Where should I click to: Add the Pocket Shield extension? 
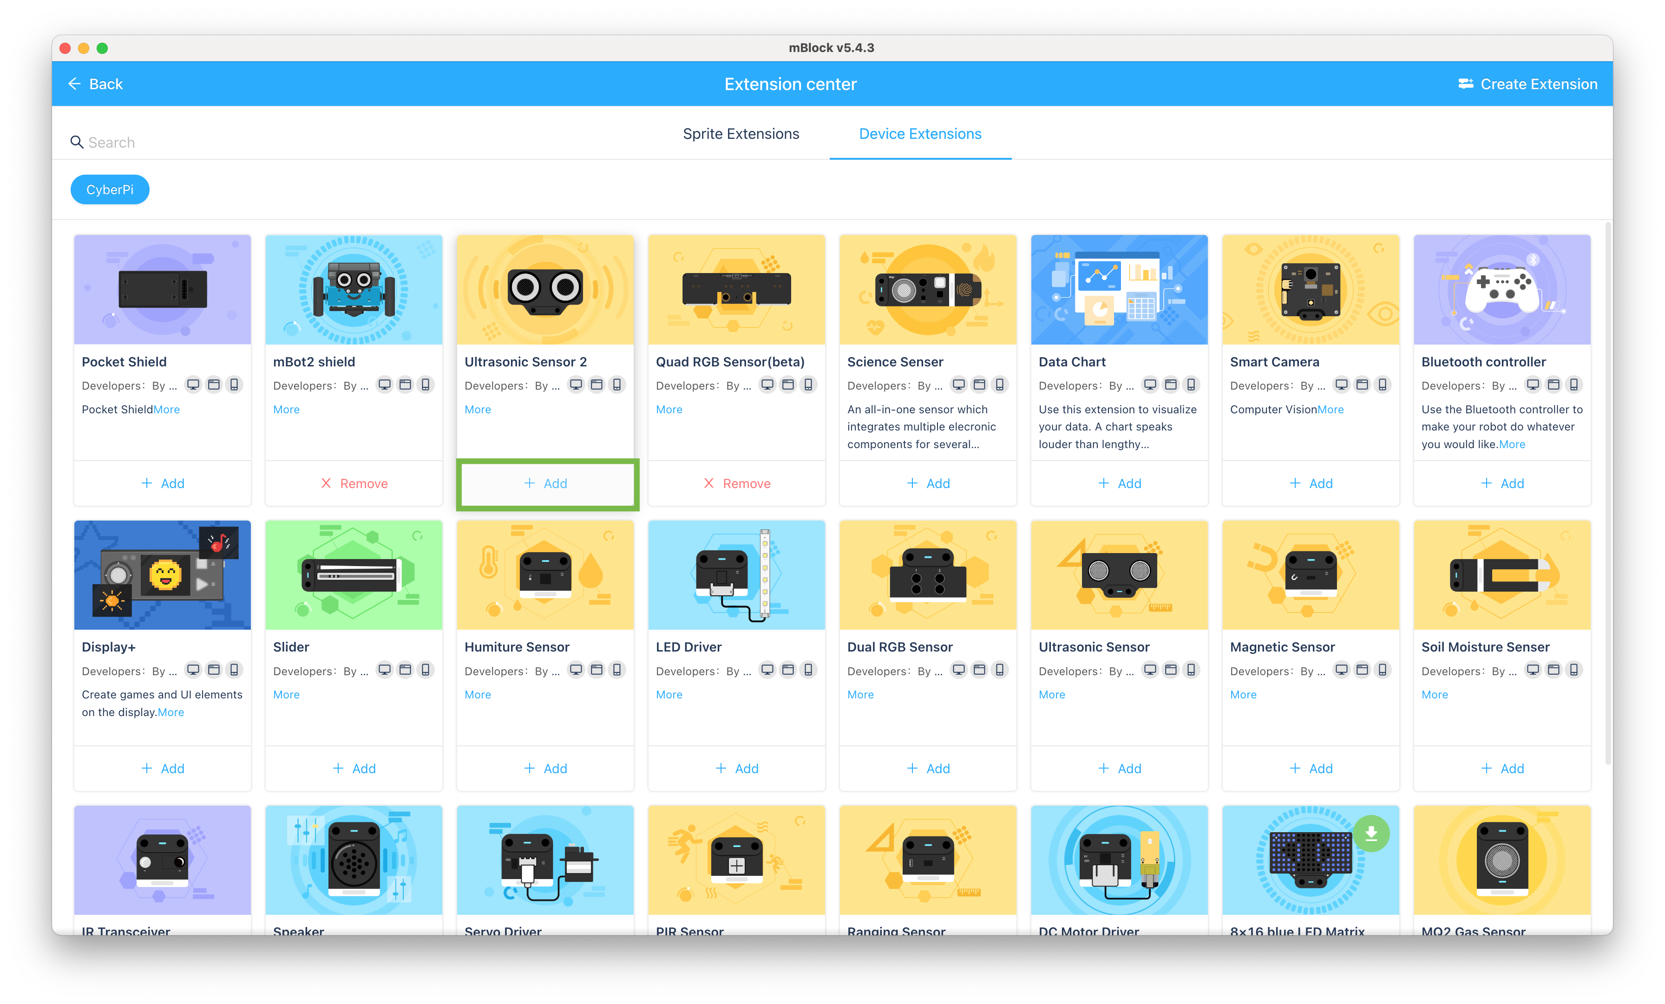tap(162, 483)
